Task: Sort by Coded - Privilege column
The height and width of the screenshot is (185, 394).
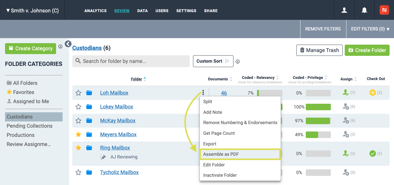Action: coord(310,77)
